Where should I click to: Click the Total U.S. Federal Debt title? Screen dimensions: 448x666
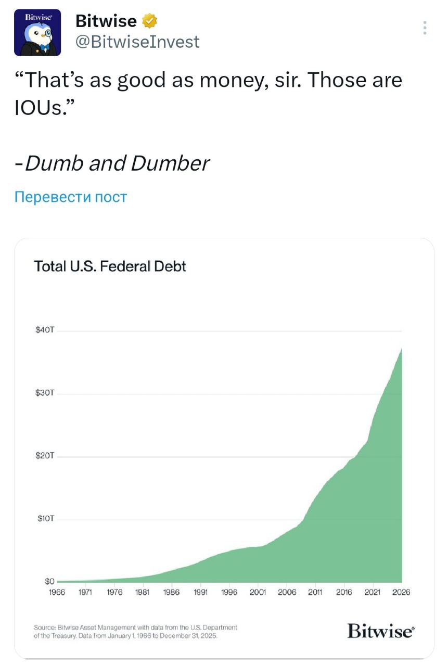[x=110, y=267]
